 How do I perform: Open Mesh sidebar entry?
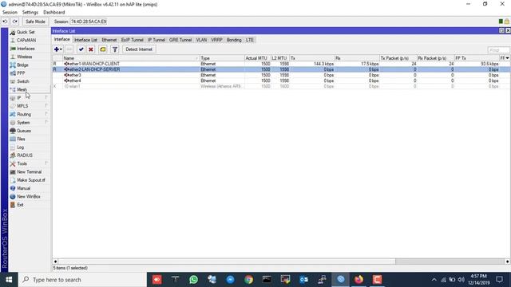22,89
